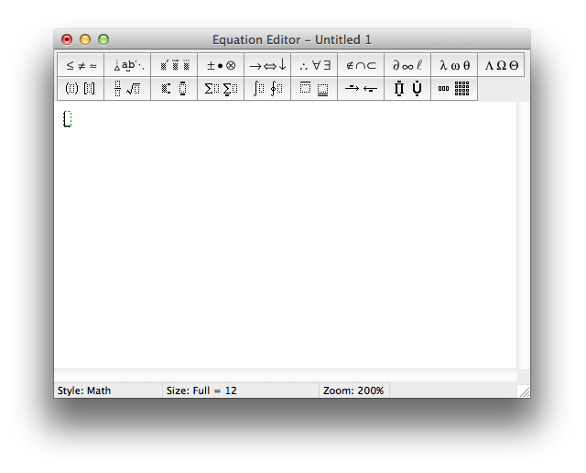
Task: Open the fence templates palette with parentheses and brackets
Action: (81, 89)
